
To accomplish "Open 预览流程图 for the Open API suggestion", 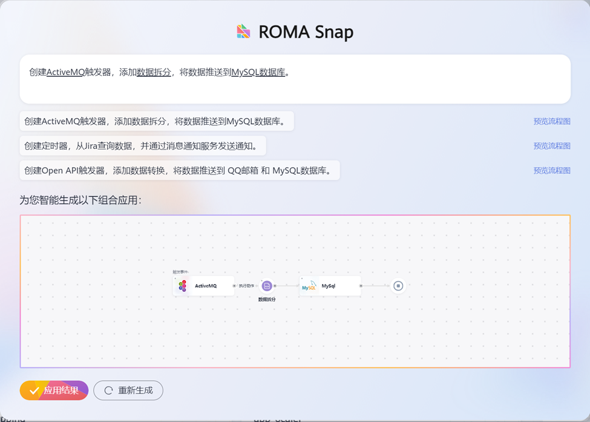I will coord(552,171).
